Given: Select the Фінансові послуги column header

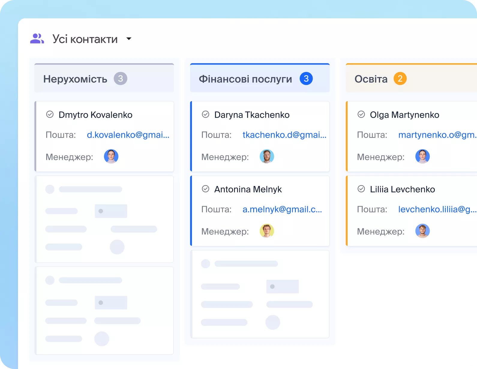Looking at the screenshot, I should (x=260, y=78).
